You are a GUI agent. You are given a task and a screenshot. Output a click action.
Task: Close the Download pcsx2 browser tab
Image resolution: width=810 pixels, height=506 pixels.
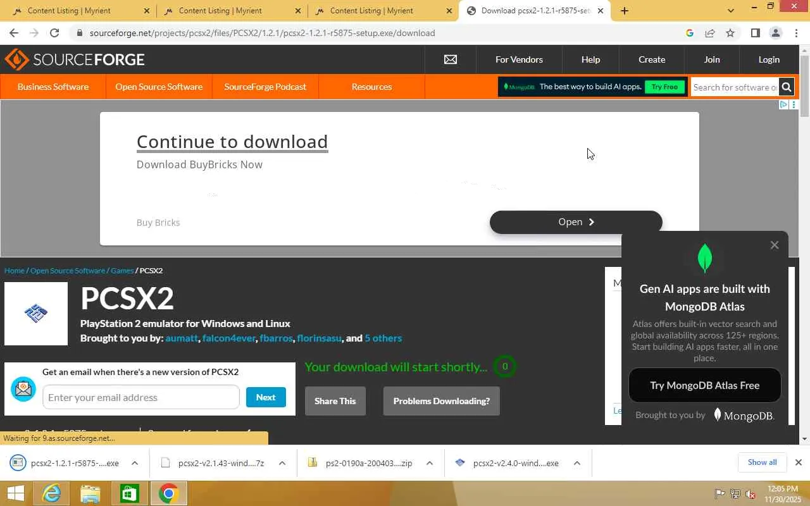601,11
